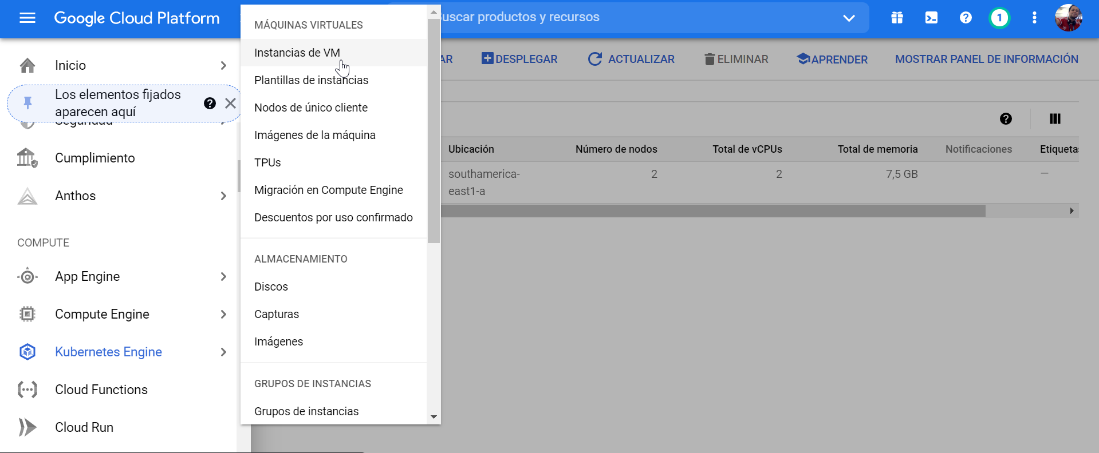Expand the Compute Engine submenu chevron
This screenshot has height=453, width=1099.
(x=223, y=314)
